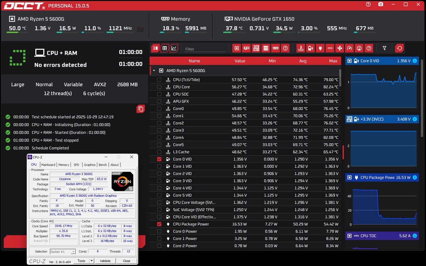Reset sensor readings with circular arrow icon
The height and width of the screenshot is (266, 426).
point(399,48)
